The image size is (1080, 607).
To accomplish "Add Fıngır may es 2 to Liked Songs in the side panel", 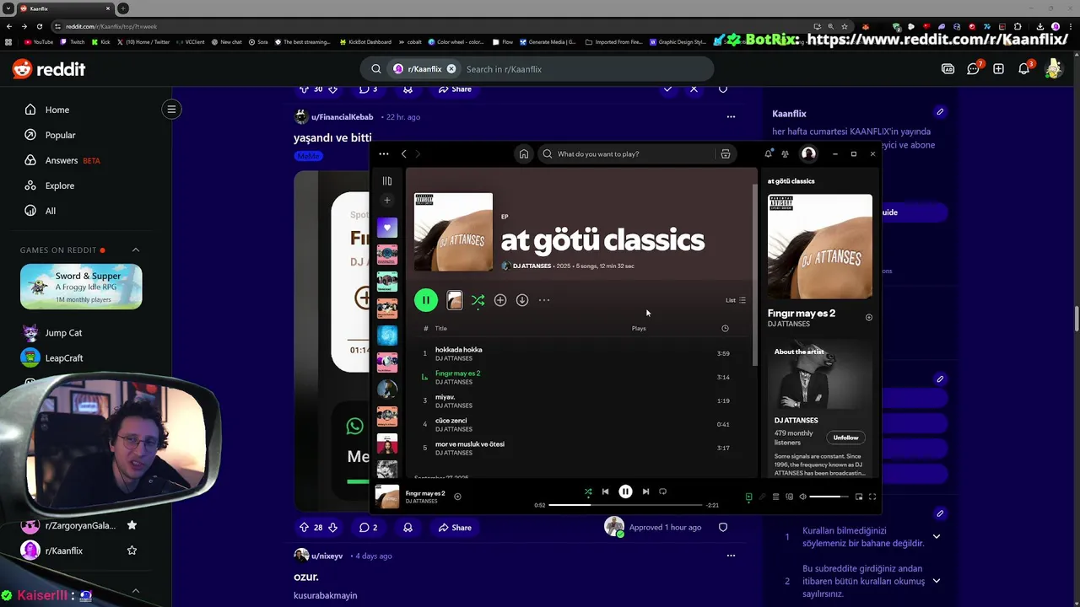I will pyautogui.click(x=869, y=318).
